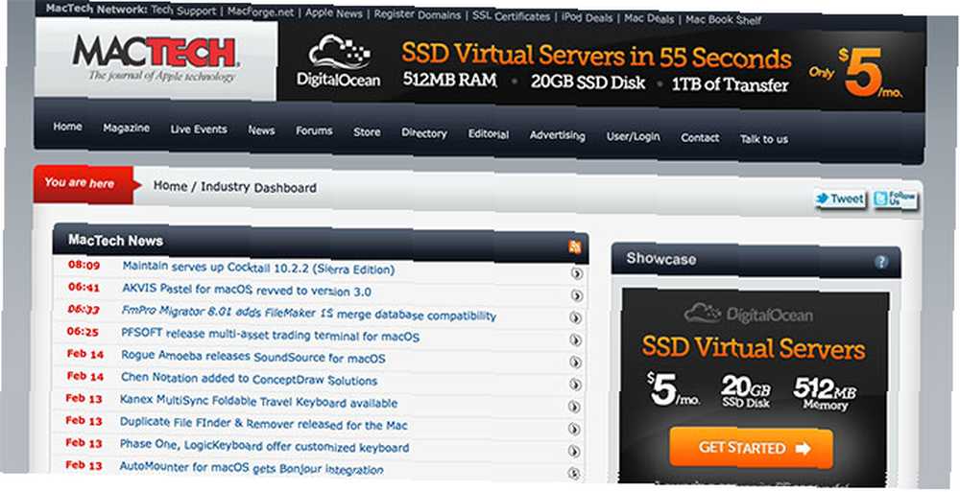The image size is (960, 492).
Task: Open headline Chen Notation added to ConceptDraw
Action: (x=250, y=379)
